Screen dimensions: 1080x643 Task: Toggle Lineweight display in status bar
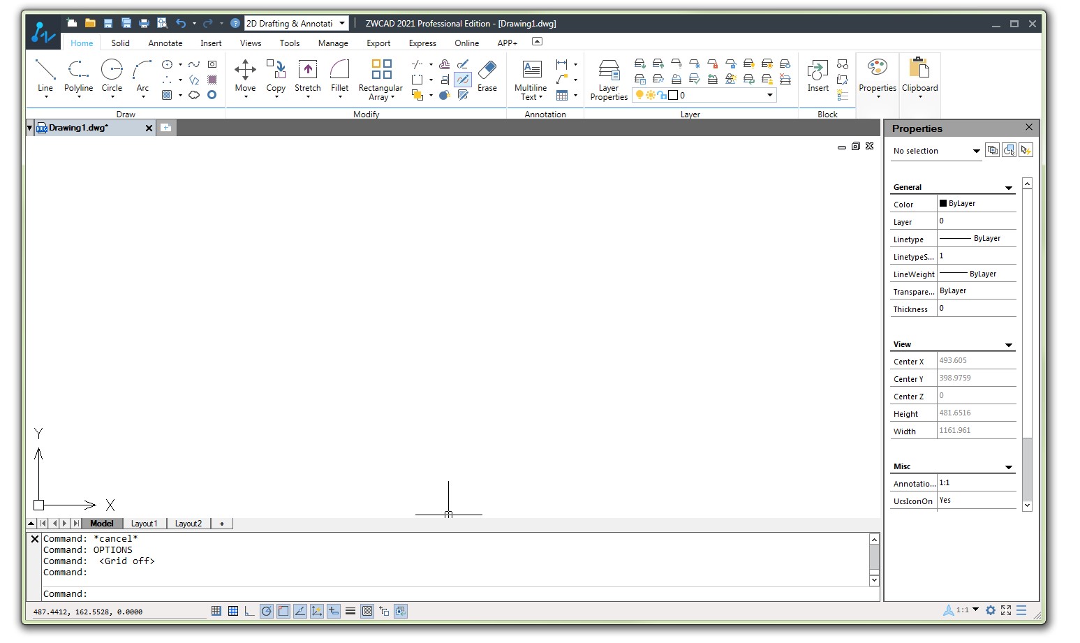click(350, 611)
